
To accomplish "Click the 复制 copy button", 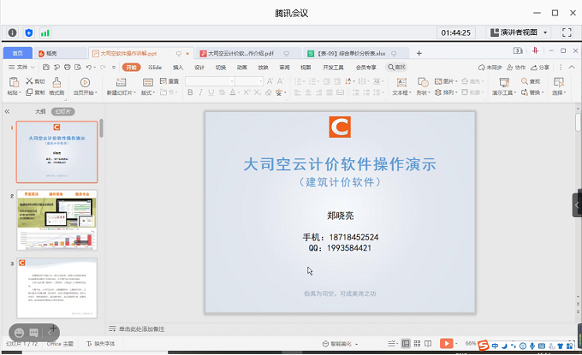I will pyautogui.click(x=35, y=92).
